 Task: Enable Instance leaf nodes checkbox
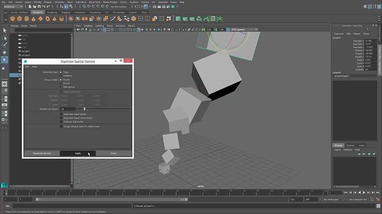[61, 121]
